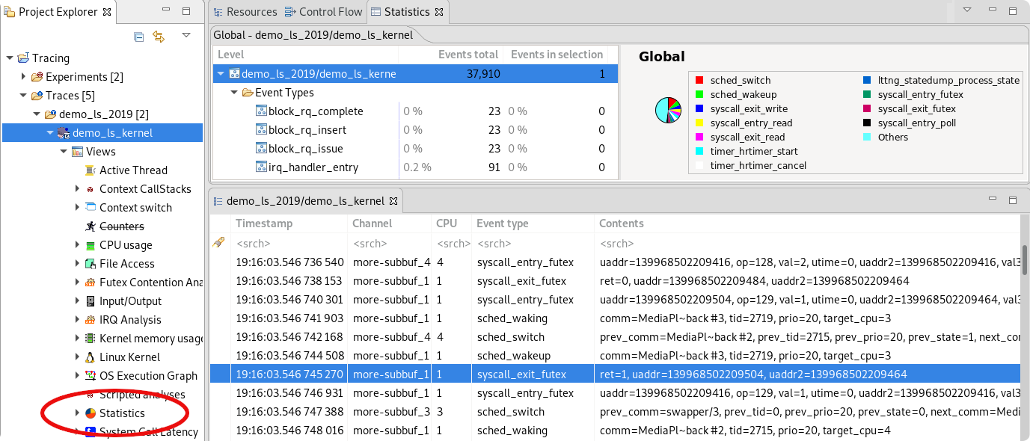The image size is (1030, 441).
Task: Click the Events total column header
Action: (x=468, y=55)
